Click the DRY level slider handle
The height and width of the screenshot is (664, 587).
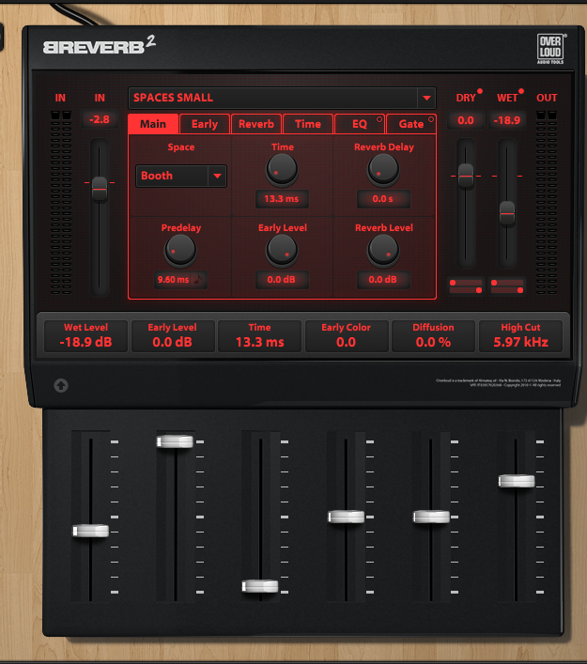point(466,176)
